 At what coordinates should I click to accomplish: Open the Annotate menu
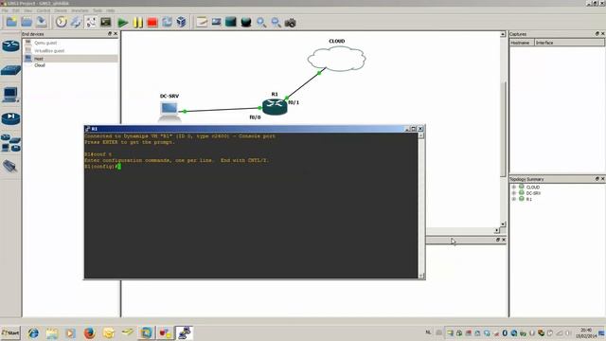[80, 10]
